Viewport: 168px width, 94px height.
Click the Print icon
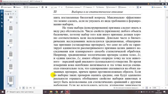(x=43, y=7)
